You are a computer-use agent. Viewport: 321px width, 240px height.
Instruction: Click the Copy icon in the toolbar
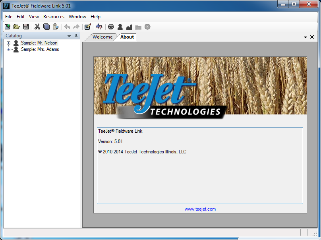click(x=46, y=27)
